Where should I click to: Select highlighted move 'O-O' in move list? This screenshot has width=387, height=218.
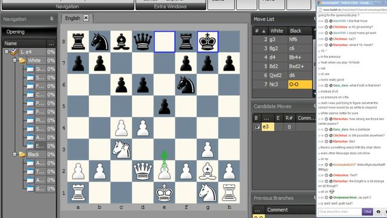tap(300, 84)
